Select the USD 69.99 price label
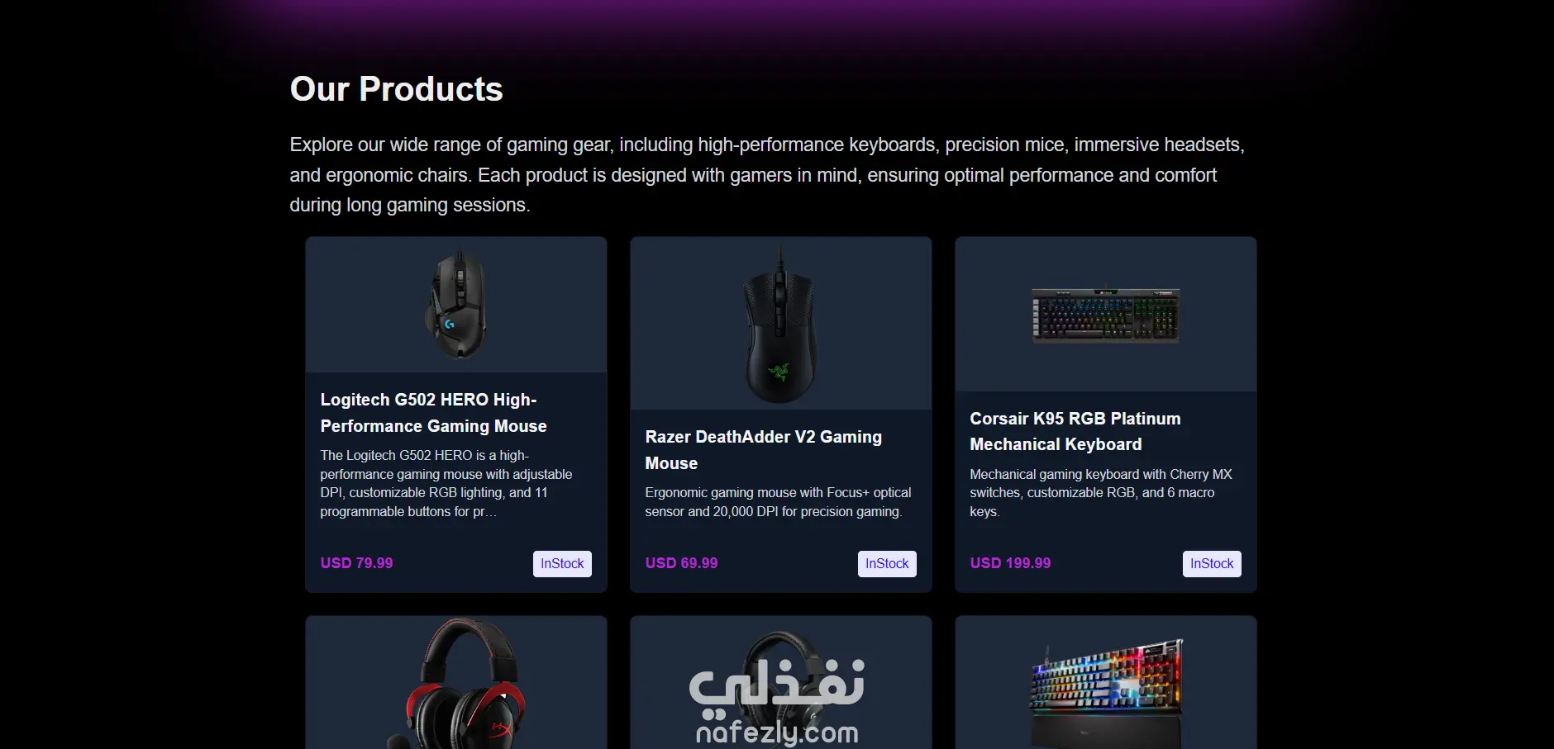The height and width of the screenshot is (749, 1554). tap(681, 563)
